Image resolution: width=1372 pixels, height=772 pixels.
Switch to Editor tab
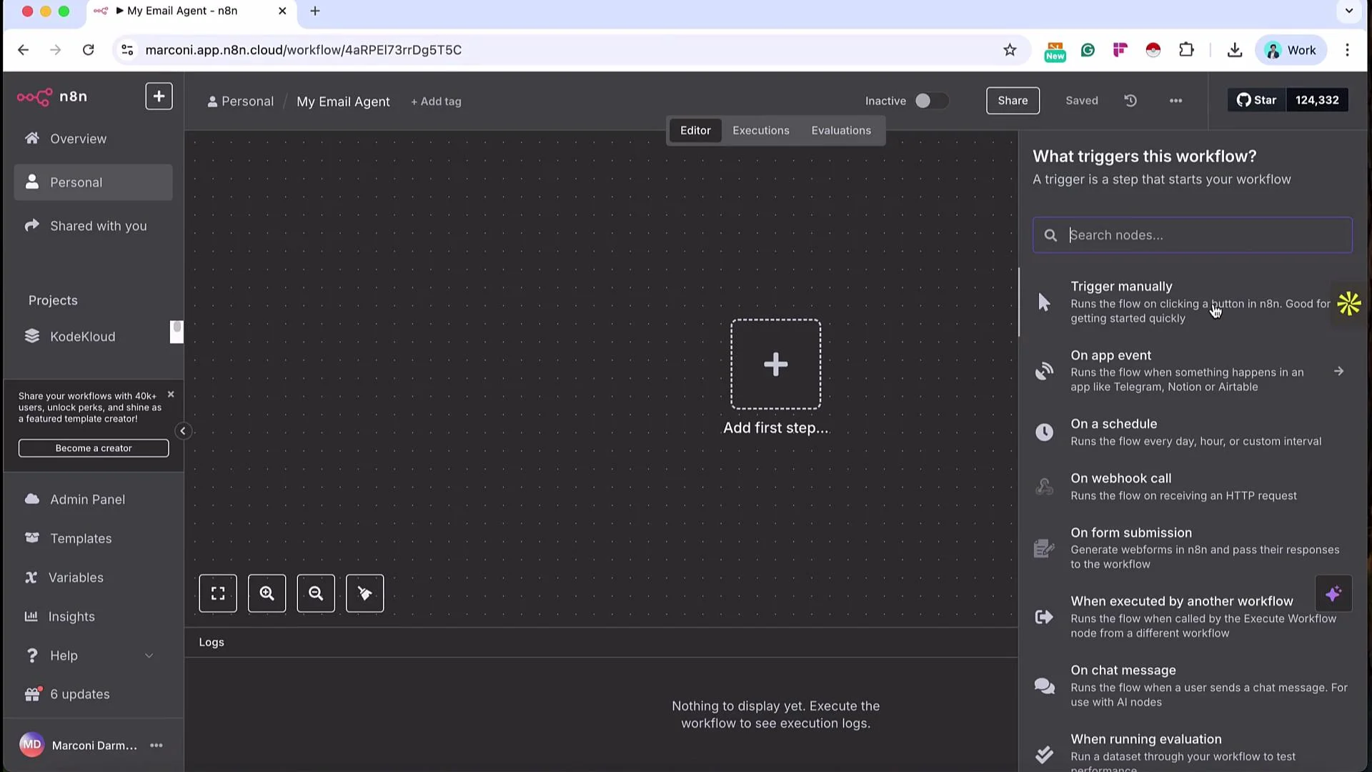695,130
